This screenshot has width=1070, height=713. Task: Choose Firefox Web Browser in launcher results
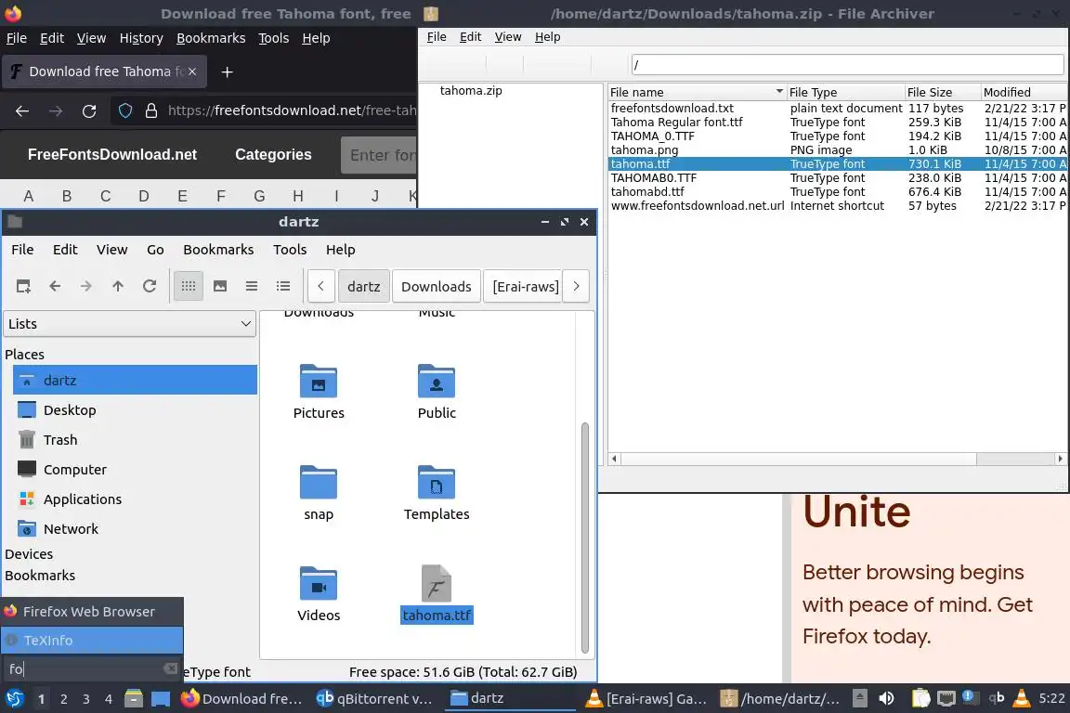[92, 611]
